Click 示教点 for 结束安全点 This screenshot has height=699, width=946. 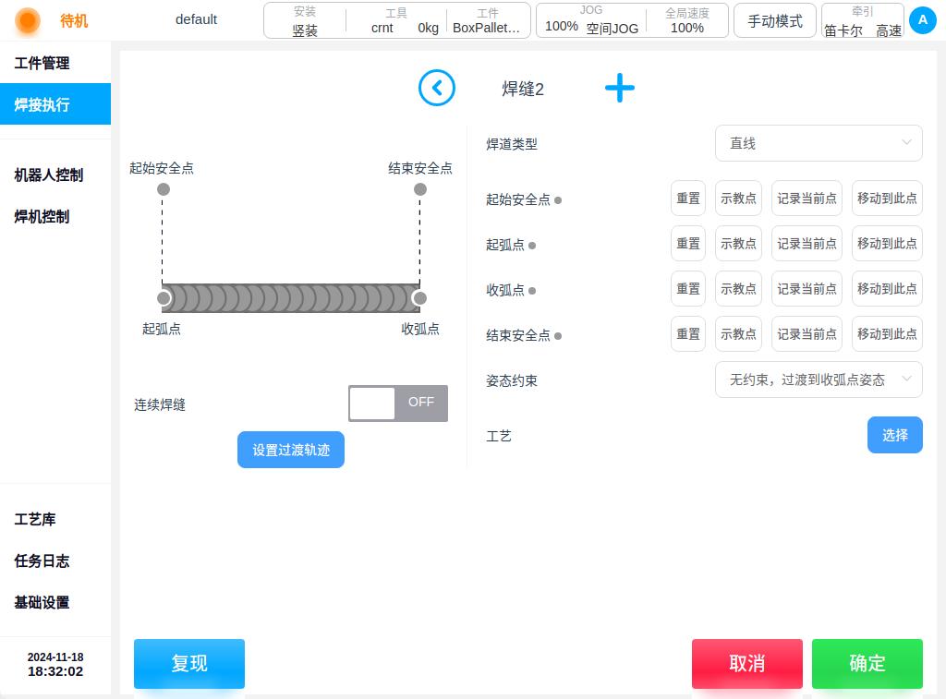738,334
